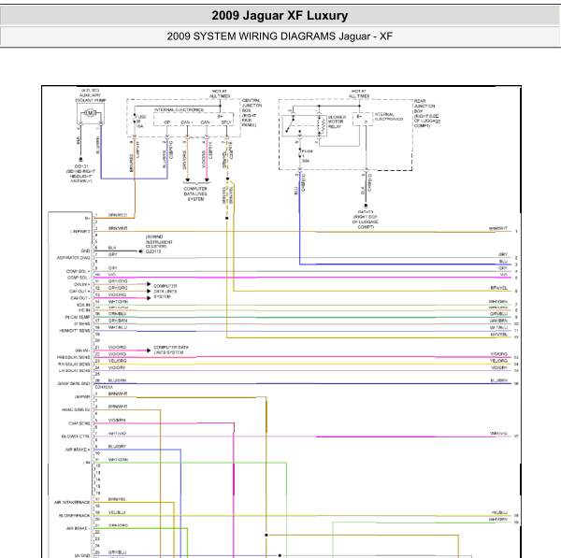This screenshot has height=558, width=561.
Task: Click 'COMPUTER DATA LINES SYSTEM' beside pin 21 arrow
Action: 171,350
